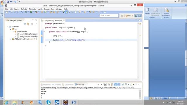Click the editor horizontal scrollbar
Screen dimensions: 187x105
(x=91, y=79)
